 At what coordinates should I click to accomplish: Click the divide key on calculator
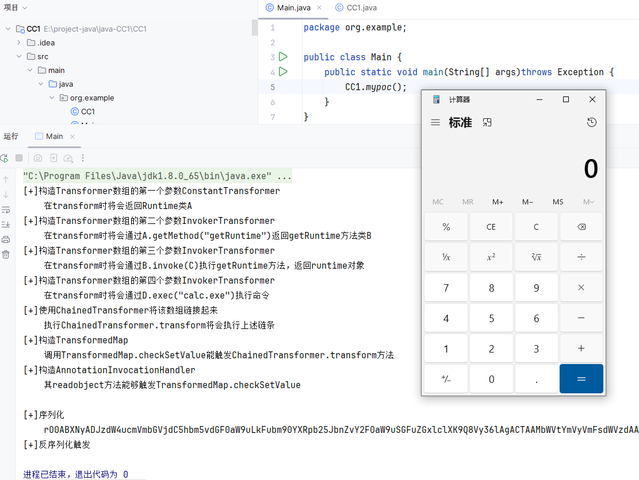pyautogui.click(x=581, y=257)
